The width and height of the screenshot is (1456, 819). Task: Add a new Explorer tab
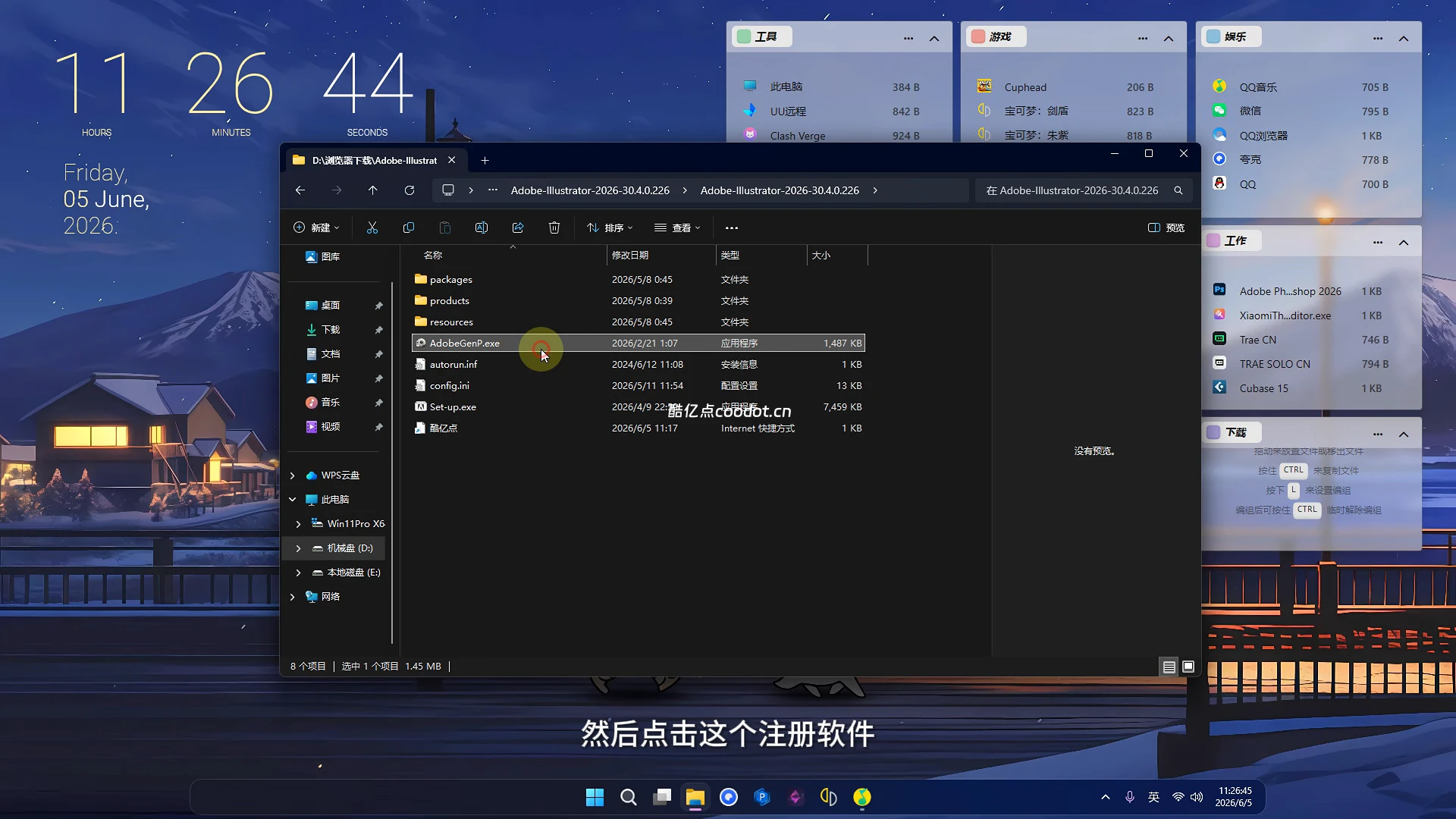click(485, 160)
